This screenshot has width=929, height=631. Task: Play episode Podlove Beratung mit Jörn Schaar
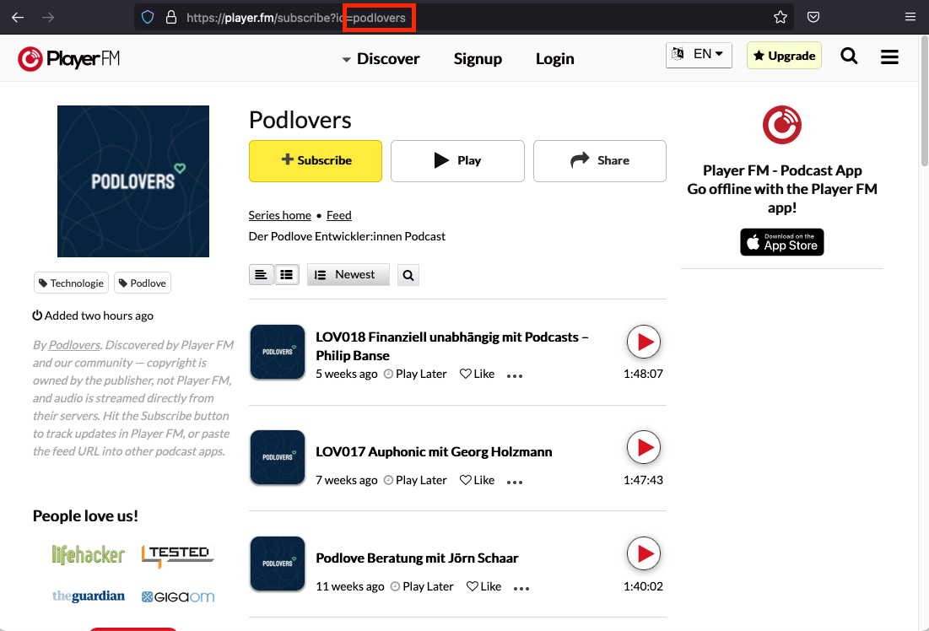click(644, 553)
